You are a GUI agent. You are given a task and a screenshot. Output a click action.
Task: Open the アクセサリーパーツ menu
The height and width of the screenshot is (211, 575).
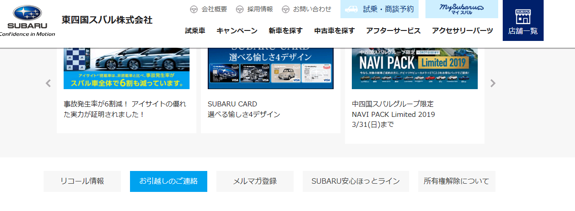click(x=462, y=31)
